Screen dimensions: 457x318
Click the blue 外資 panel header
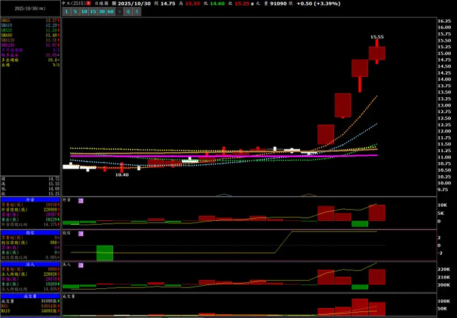[30, 200]
